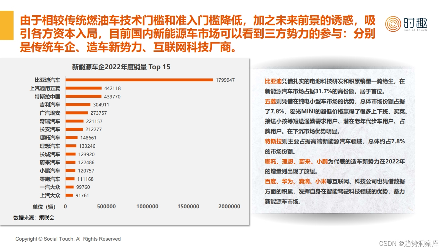Click the orange bar for 特斯拉中国
This screenshot has height=250, width=444.
pyautogui.click(x=83, y=97)
